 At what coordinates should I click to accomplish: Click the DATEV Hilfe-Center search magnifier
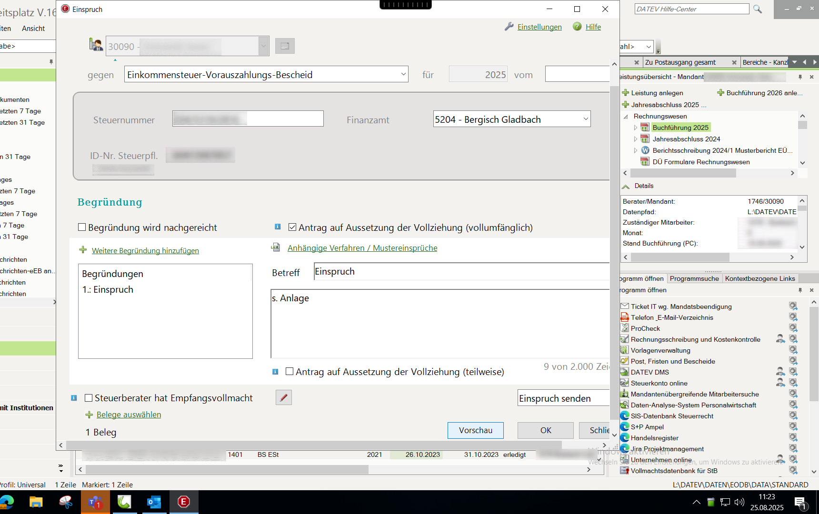(x=758, y=9)
